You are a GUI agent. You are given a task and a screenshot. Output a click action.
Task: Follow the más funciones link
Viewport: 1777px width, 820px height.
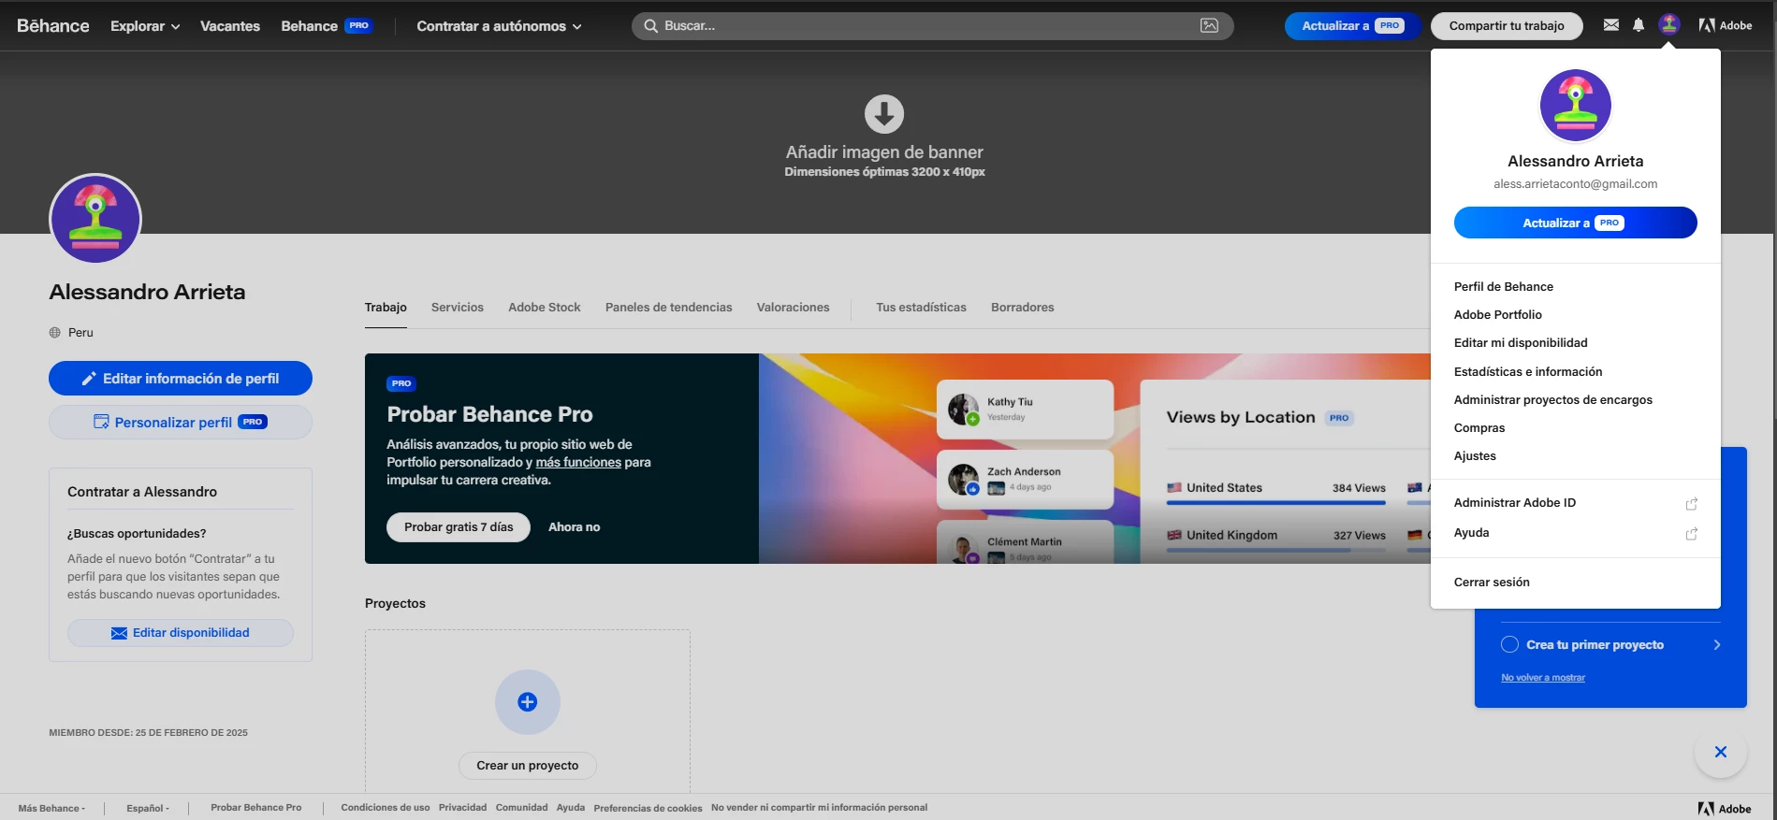click(578, 462)
